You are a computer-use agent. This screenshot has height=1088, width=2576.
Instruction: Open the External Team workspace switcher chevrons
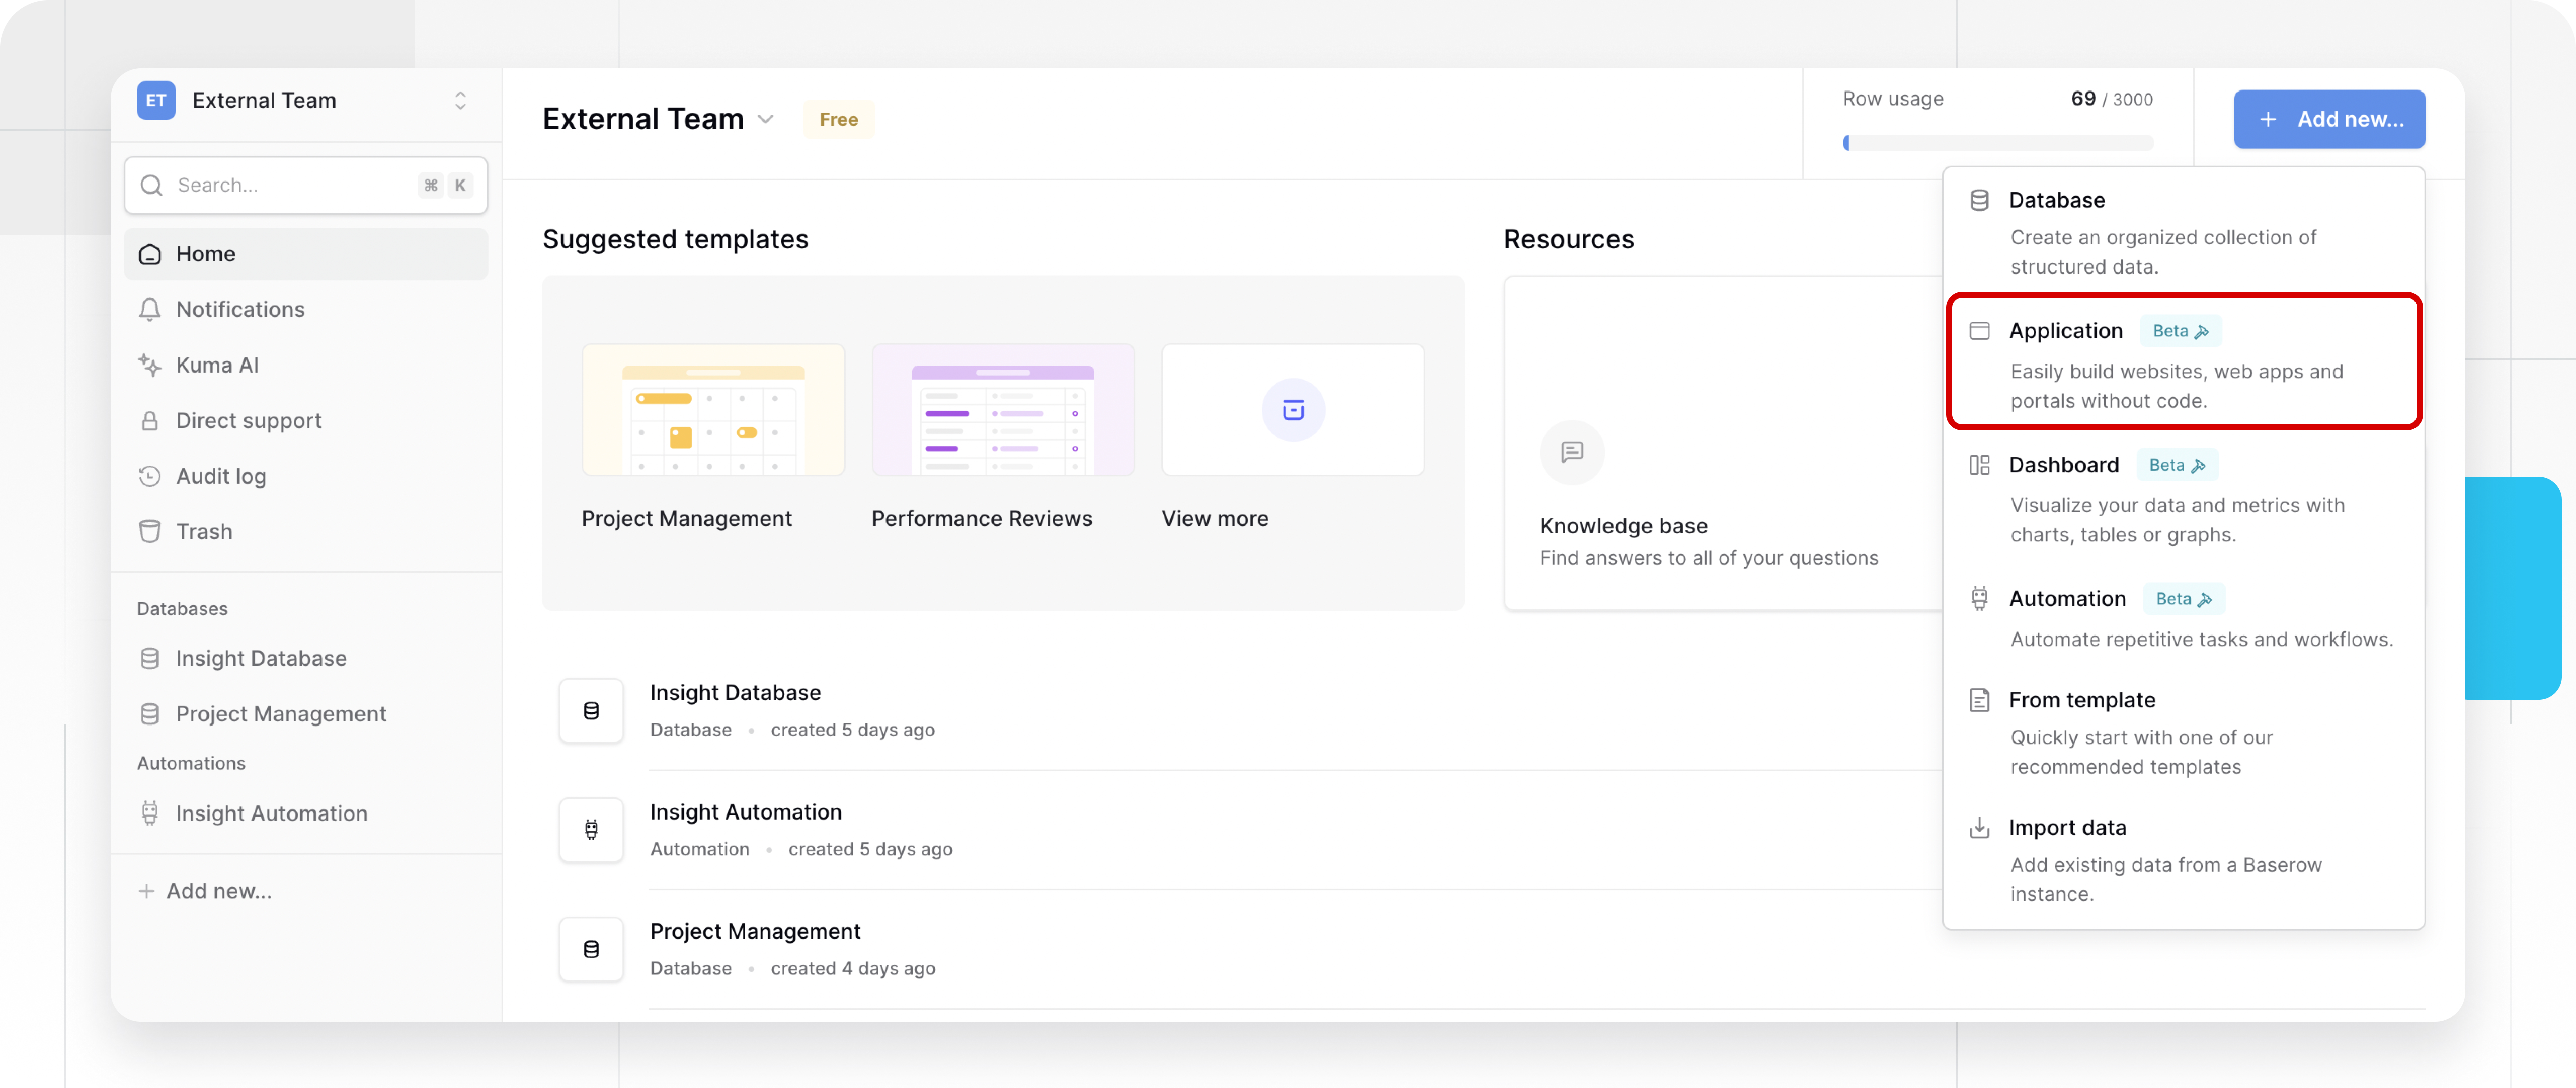(460, 100)
